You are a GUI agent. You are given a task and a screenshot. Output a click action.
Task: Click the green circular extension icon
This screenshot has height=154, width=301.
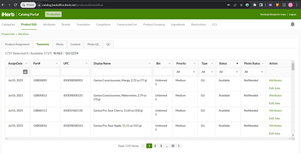click(247, 5)
